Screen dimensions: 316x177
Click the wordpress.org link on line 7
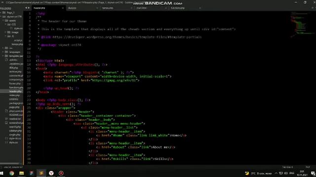pos(127,37)
